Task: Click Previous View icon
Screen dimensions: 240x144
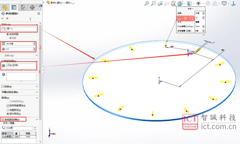Action: point(160,3)
